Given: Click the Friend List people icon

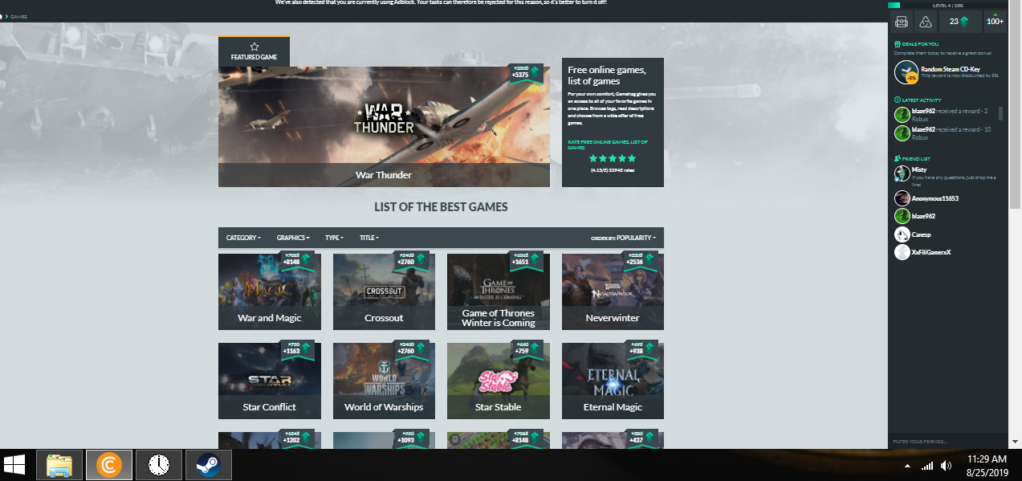Looking at the screenshot, I should (x=897, y=159).
